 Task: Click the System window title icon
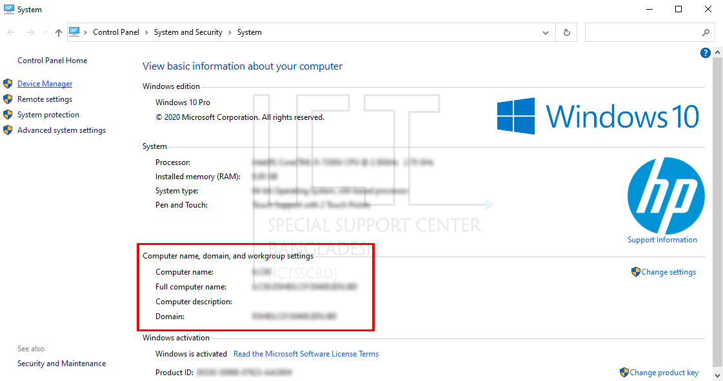coord(9,9)
